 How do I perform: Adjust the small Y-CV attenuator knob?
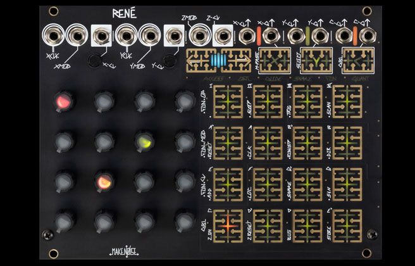click(170, 61)
